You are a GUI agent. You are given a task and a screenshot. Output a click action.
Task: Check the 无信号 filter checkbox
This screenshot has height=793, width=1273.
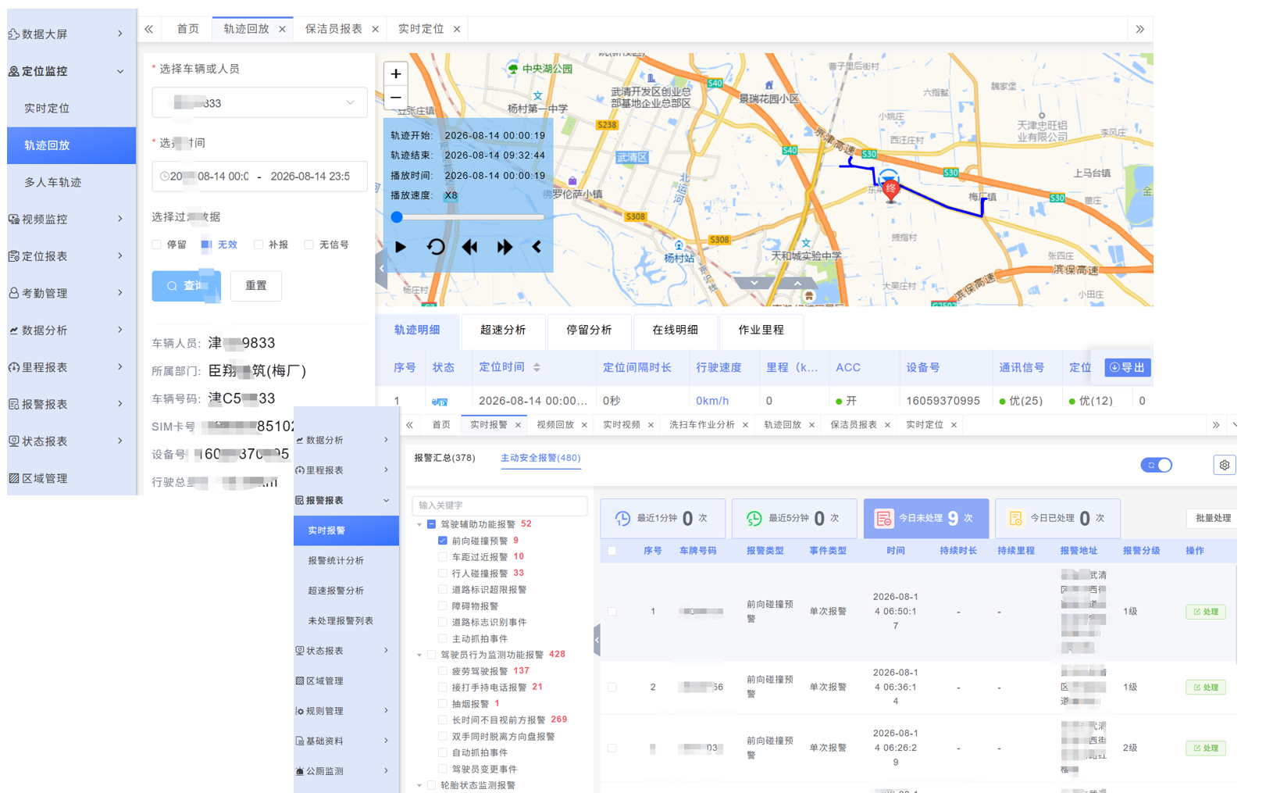coord(309,245)
